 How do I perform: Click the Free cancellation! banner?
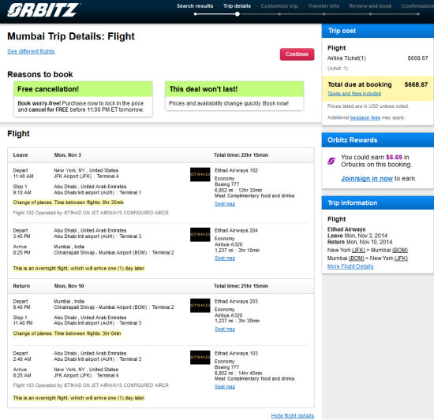pos(83,89)
